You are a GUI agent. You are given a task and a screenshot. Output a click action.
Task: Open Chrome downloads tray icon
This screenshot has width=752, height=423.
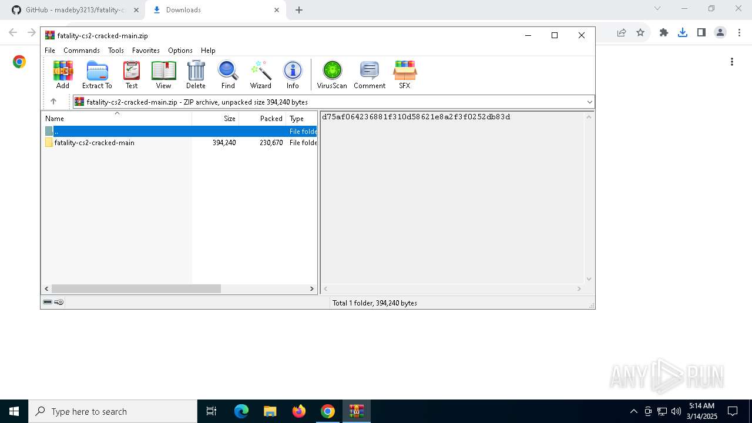[683, 32]
